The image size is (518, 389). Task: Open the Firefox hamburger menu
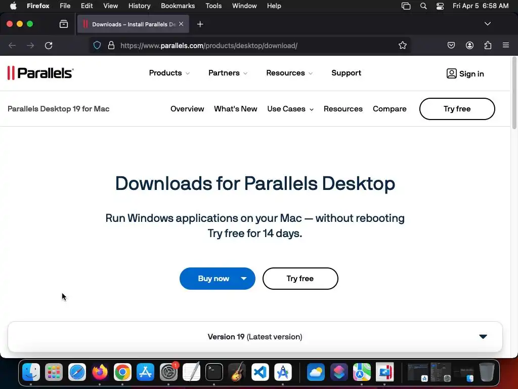point(506,45)
